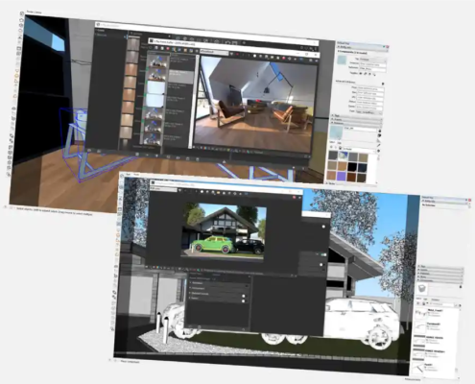Click the red circle icon in upper frame buffer toolbar
The height and width of the screenshot is (384, 475).
(284, 58)
